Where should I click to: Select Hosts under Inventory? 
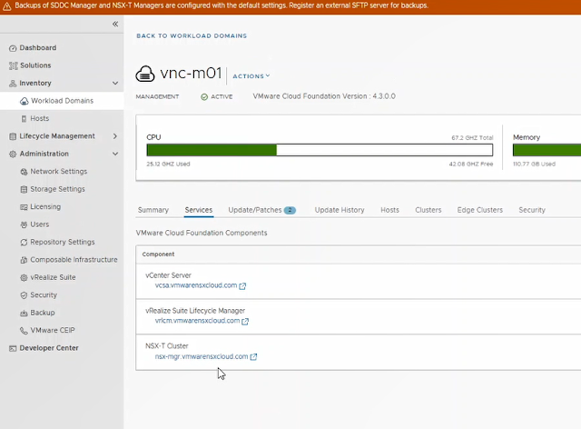[x=40, y=118]
